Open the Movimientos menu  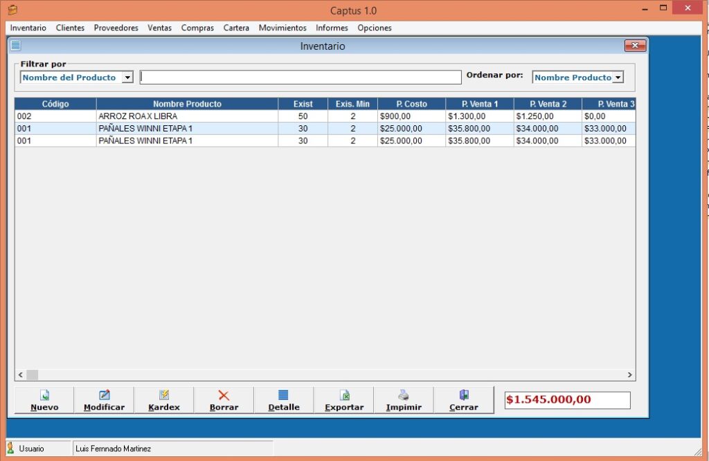tap(282, 28)
